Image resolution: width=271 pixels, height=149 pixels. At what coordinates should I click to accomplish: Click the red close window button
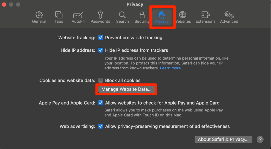(5, 5)
